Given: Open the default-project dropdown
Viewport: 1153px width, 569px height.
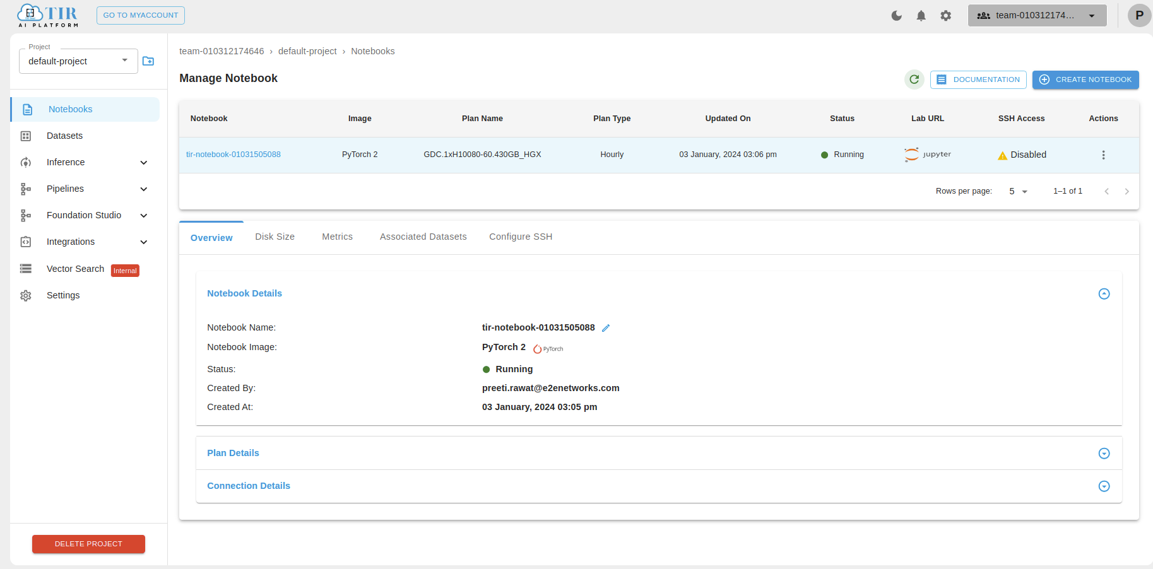Looking at the screenshot, I should pyautogui.click(x=78, y=61).
